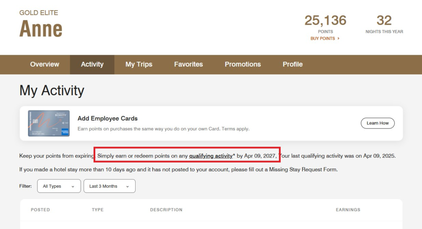
Task: Click the 32 nights this year value
Action: tap(384, 21)
